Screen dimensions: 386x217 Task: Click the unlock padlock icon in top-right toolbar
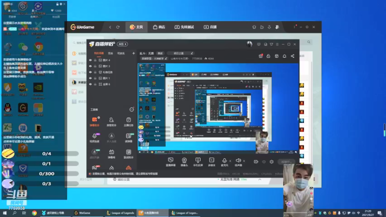268,56
